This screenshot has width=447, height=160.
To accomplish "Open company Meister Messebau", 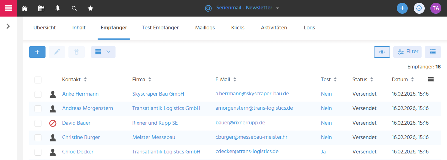I will pyautogui.click(x=154, y=137).
